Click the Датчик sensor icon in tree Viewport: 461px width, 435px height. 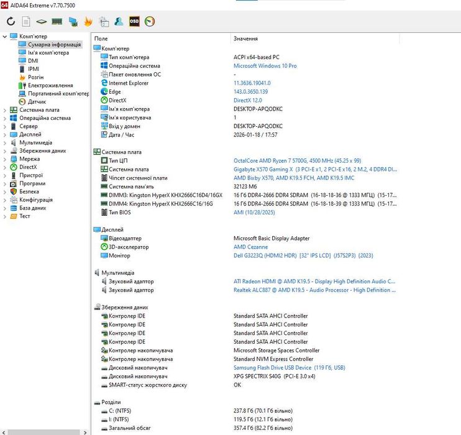coord(22,102)
